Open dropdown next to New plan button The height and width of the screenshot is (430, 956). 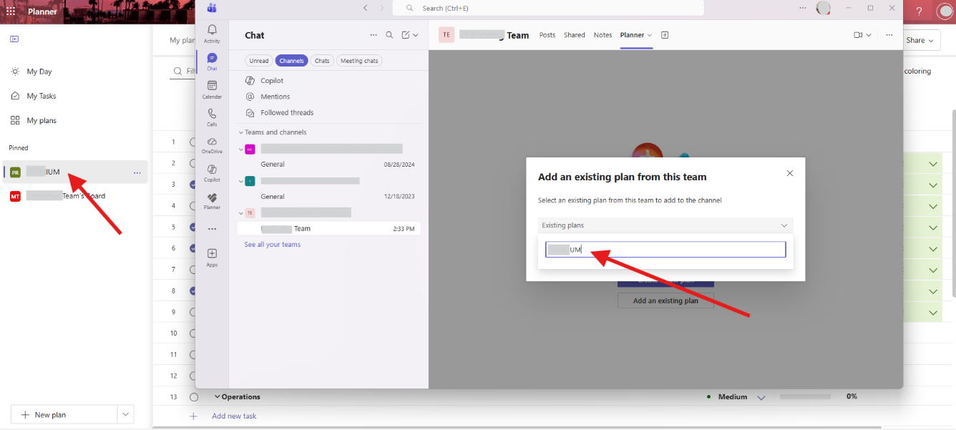coord(125,414)
